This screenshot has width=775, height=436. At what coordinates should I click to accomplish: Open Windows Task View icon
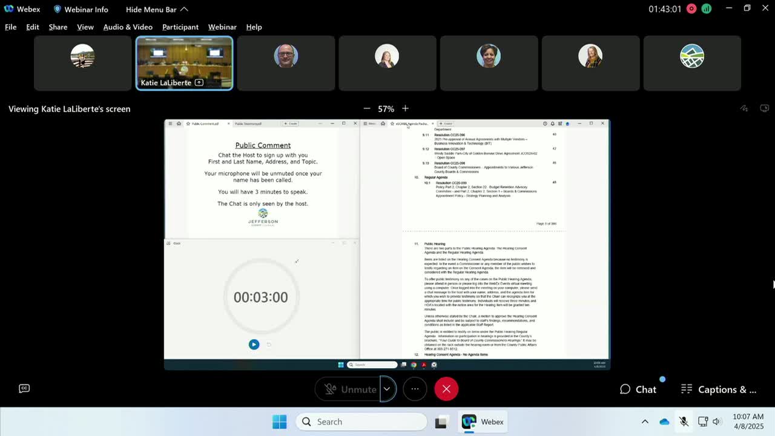[441, 422]
